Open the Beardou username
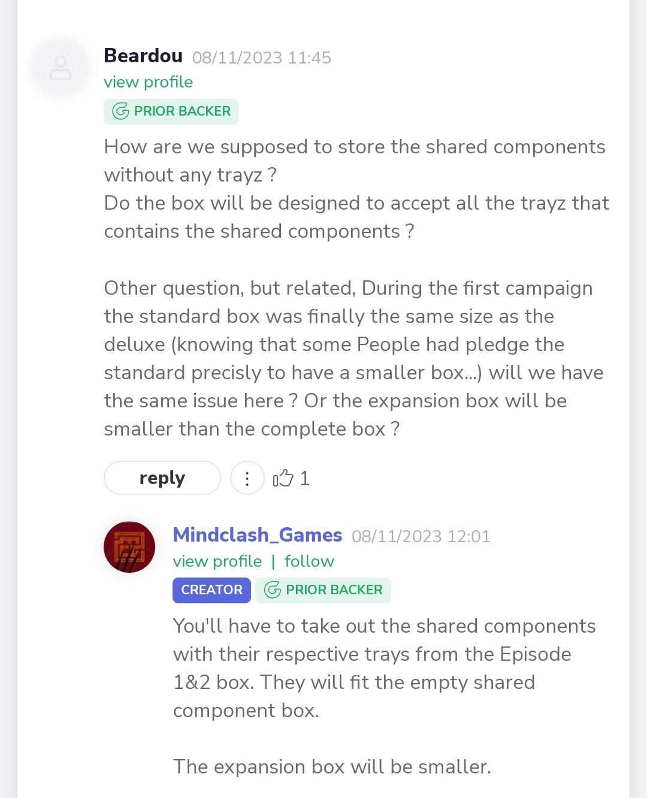The image size is (647, 798). click(x=143, y=56)
